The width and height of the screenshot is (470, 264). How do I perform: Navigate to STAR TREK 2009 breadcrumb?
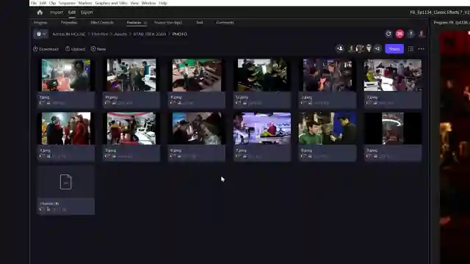pos(150,34)
